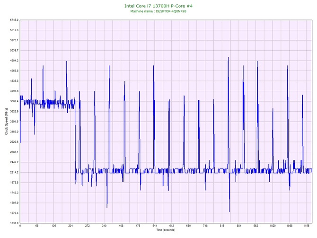Click the y-axis value 3862.4
Screen dimensions: 317x238
coord(14,101)
